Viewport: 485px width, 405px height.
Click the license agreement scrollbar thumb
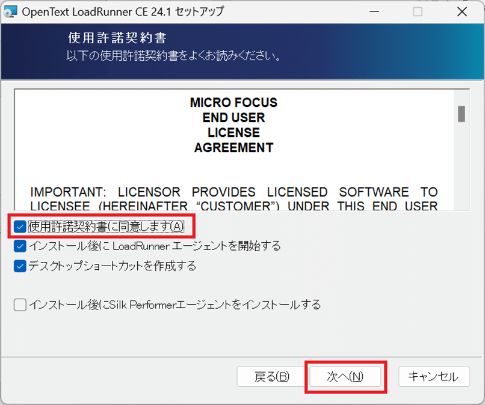pos(462,114)
